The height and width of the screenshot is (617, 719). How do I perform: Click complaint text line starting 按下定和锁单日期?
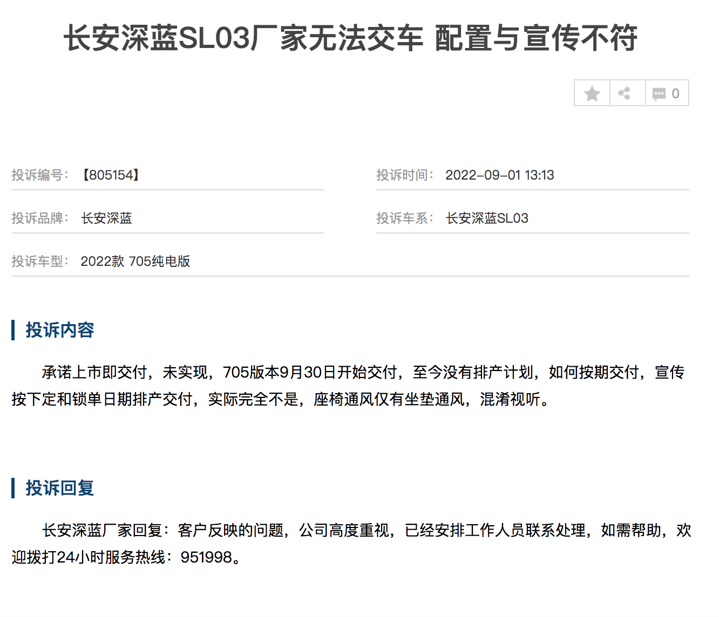(281, 399)
